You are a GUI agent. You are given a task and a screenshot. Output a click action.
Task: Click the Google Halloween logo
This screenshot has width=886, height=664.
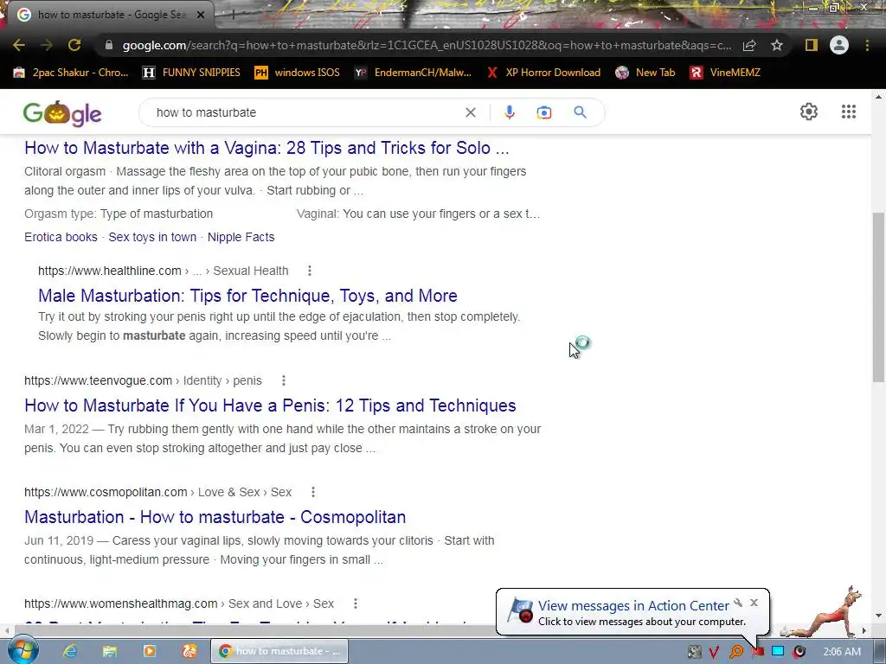point(62,113)
